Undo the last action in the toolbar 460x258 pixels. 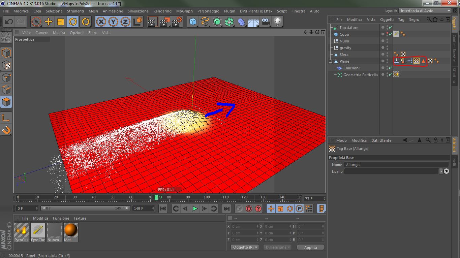point(9,22)
